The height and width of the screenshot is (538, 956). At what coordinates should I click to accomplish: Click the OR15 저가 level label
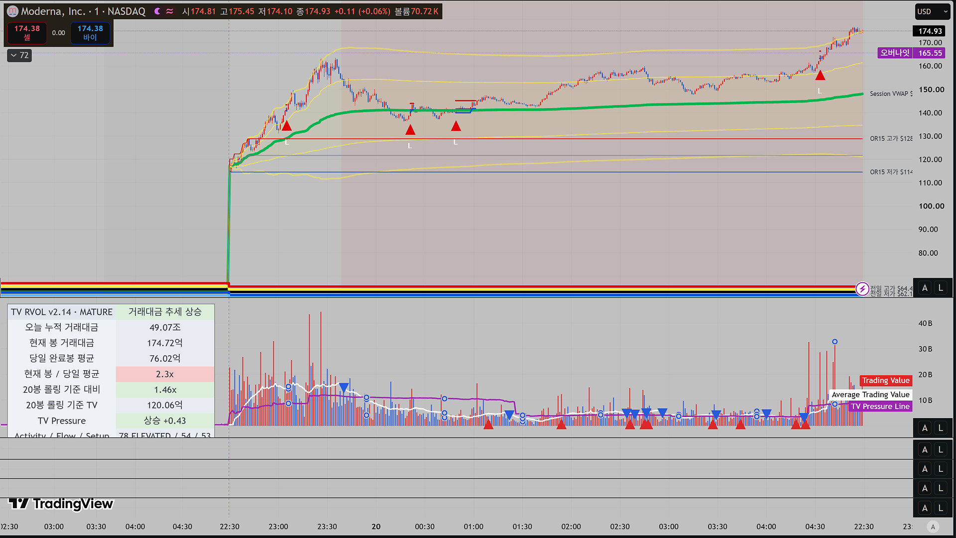click(891, 172)
